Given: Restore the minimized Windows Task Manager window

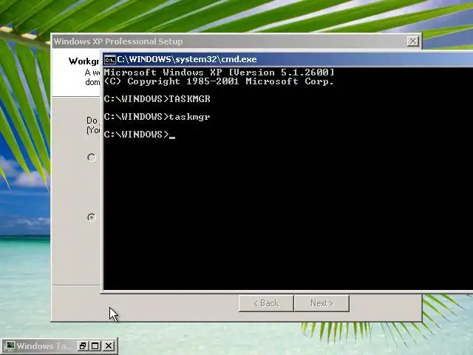Looking at the screenshot, I should click(x=83, y=345).
